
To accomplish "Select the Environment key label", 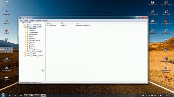I will (33, 34).
